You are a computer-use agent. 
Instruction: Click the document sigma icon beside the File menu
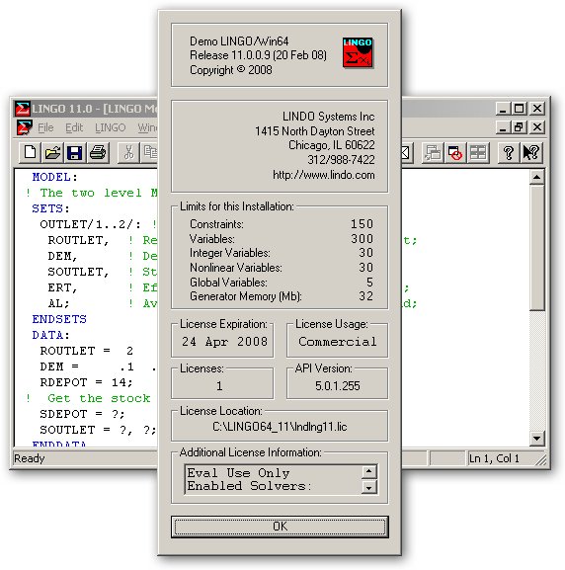(x=24, y=127)
